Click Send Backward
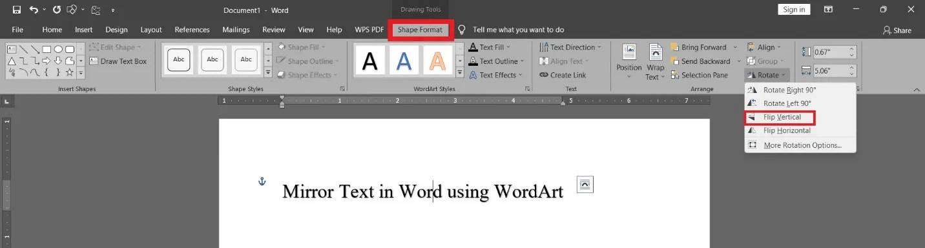This screenshot has width=925, height=248. click(x=701, y=61)
